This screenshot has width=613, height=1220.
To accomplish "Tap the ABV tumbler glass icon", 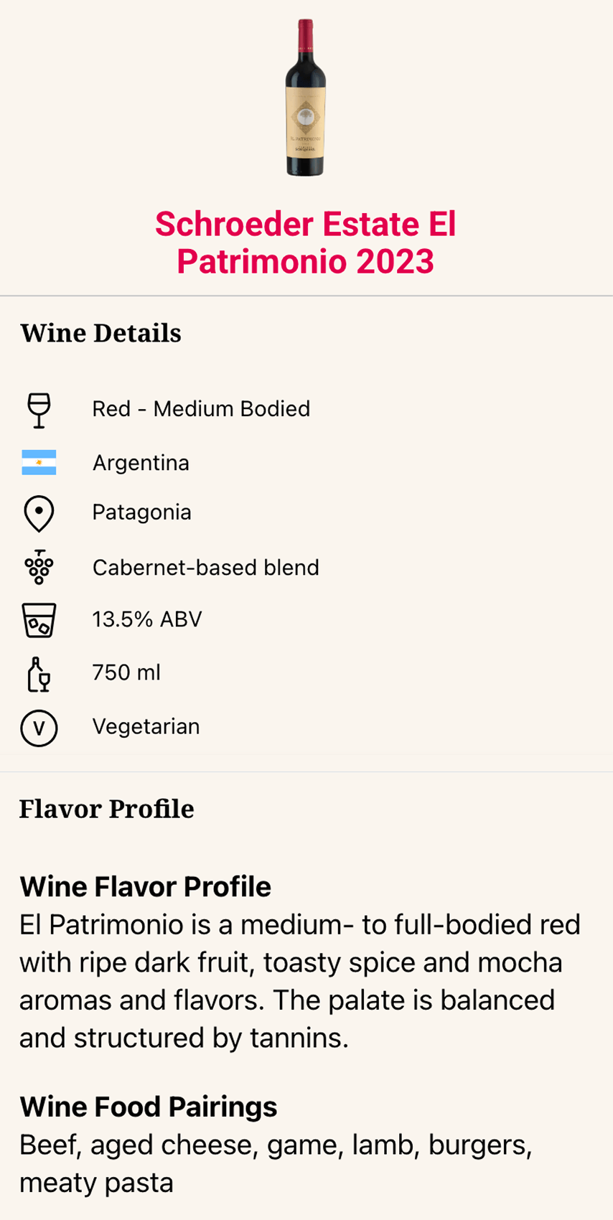I will pyautogui.click(x=39, y=620).
